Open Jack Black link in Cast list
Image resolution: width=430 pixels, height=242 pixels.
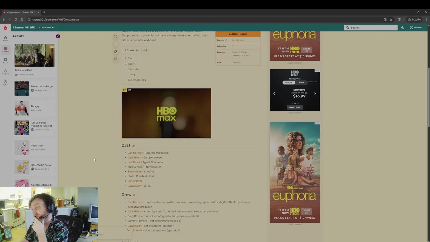(x=134, y=157)
